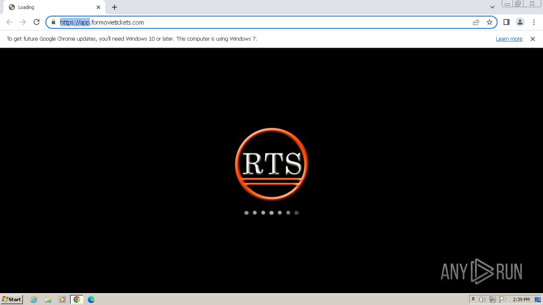This screenshot has width=543, height=305.
Task: Open the clock showing 2:39 PM
Action: point(521,299)
